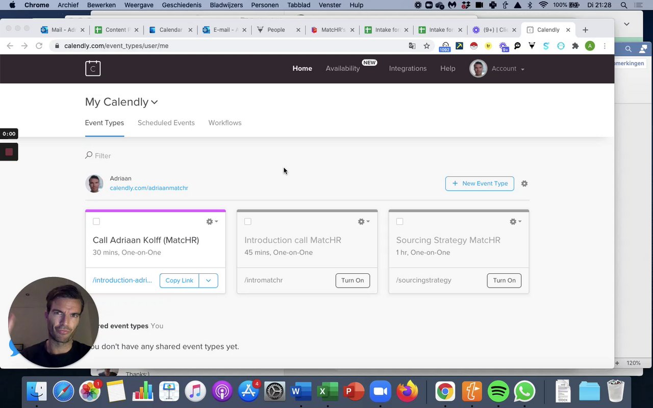The height and width of the screenshot is (408, 653).
Task: Click the translate page icon in address bar
Action: point(412,46)
